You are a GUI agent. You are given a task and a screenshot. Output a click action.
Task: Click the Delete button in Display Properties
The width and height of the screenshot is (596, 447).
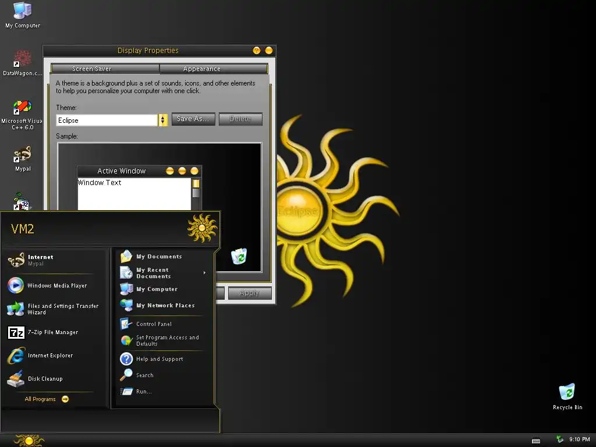[240, 119]
